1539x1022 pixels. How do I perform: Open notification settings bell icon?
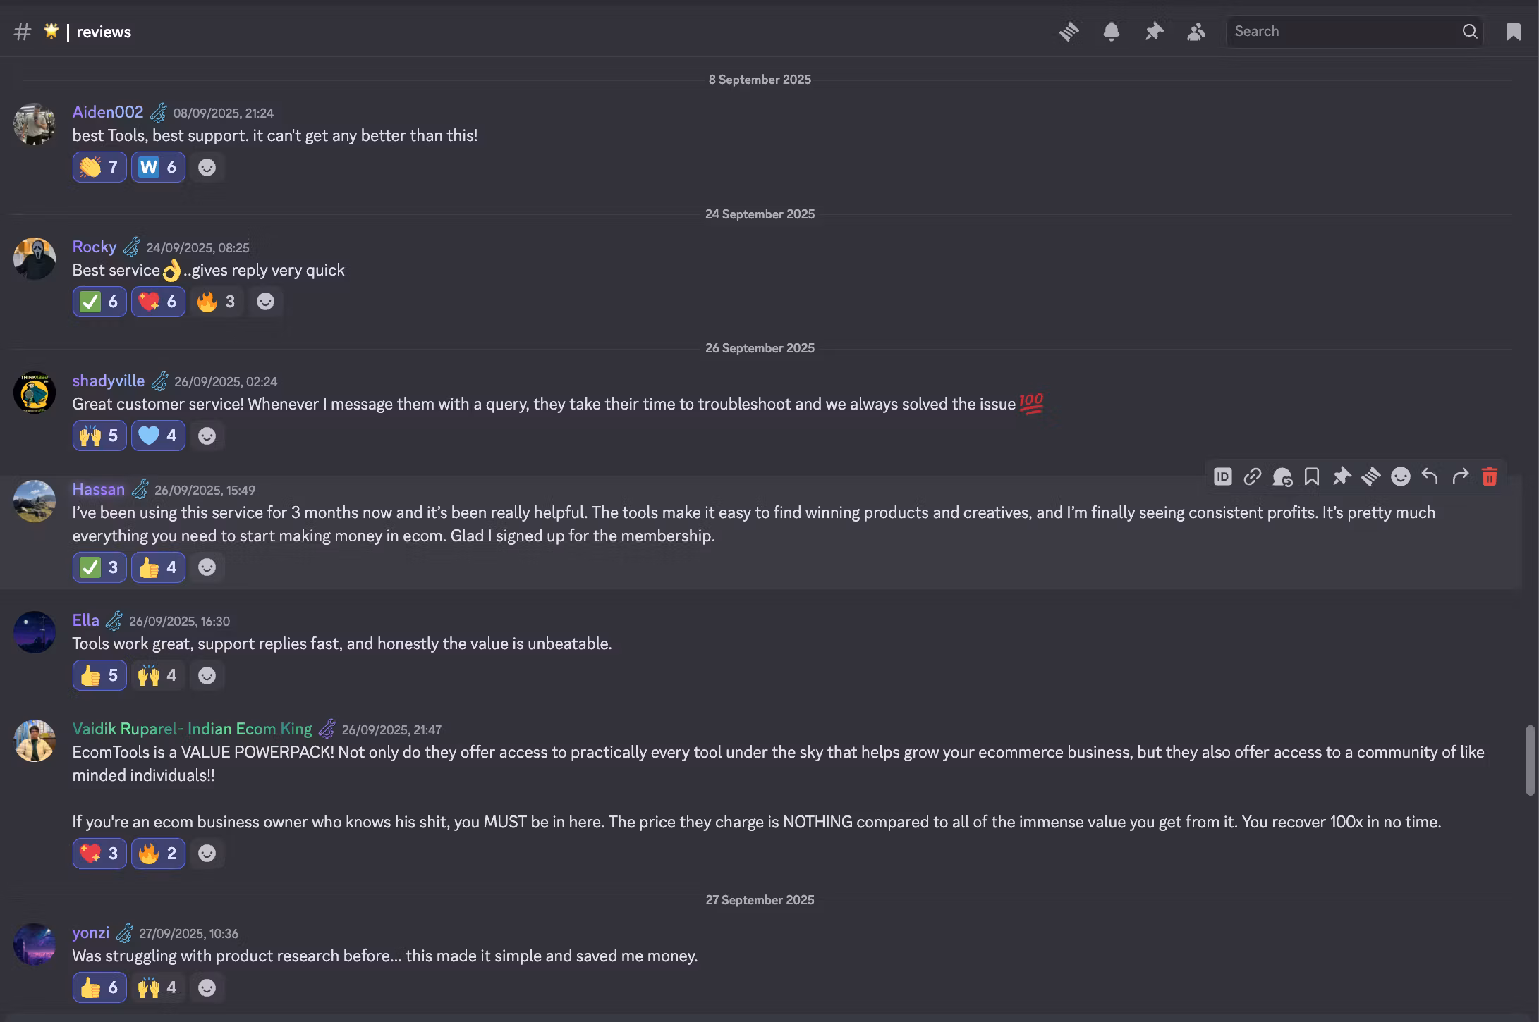pyautogui.click(x=1111, y=32)
